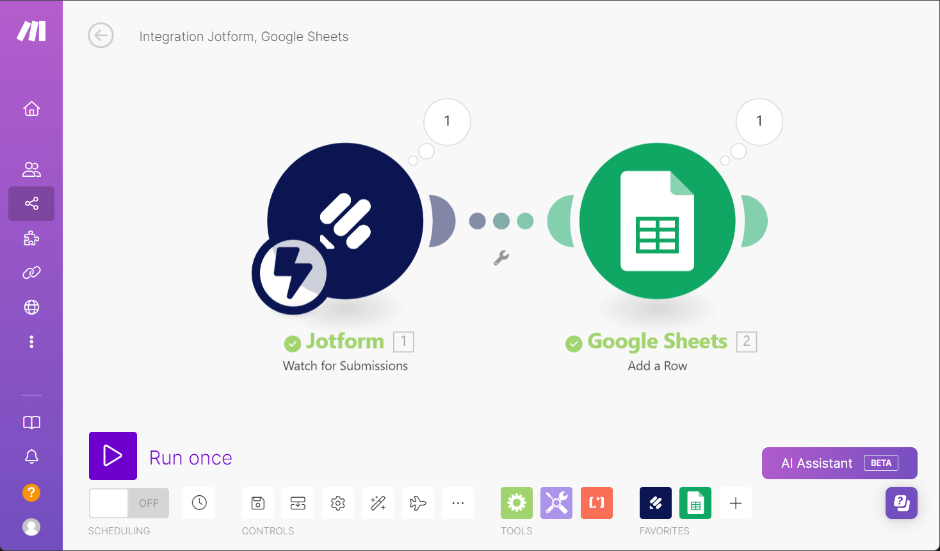Add a favorite with plus button
Viewport: 940px width, 551px height.
pyautogui.click(x=736, y=503)
